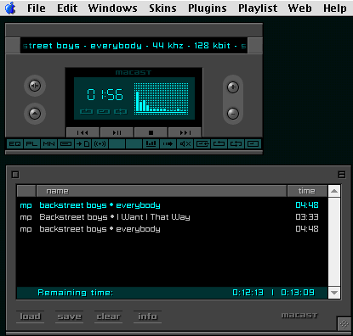Click the MN toolbar button

point(48,144)
